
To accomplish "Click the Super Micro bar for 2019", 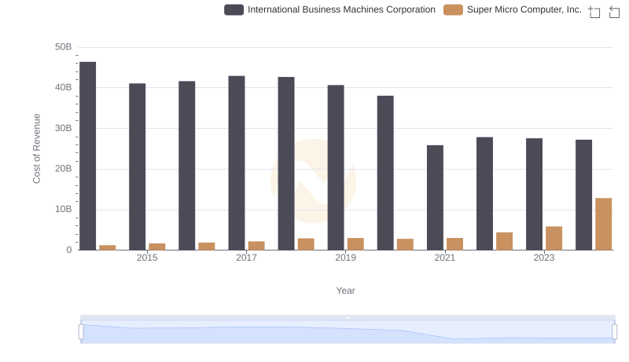I will (356, 244).
